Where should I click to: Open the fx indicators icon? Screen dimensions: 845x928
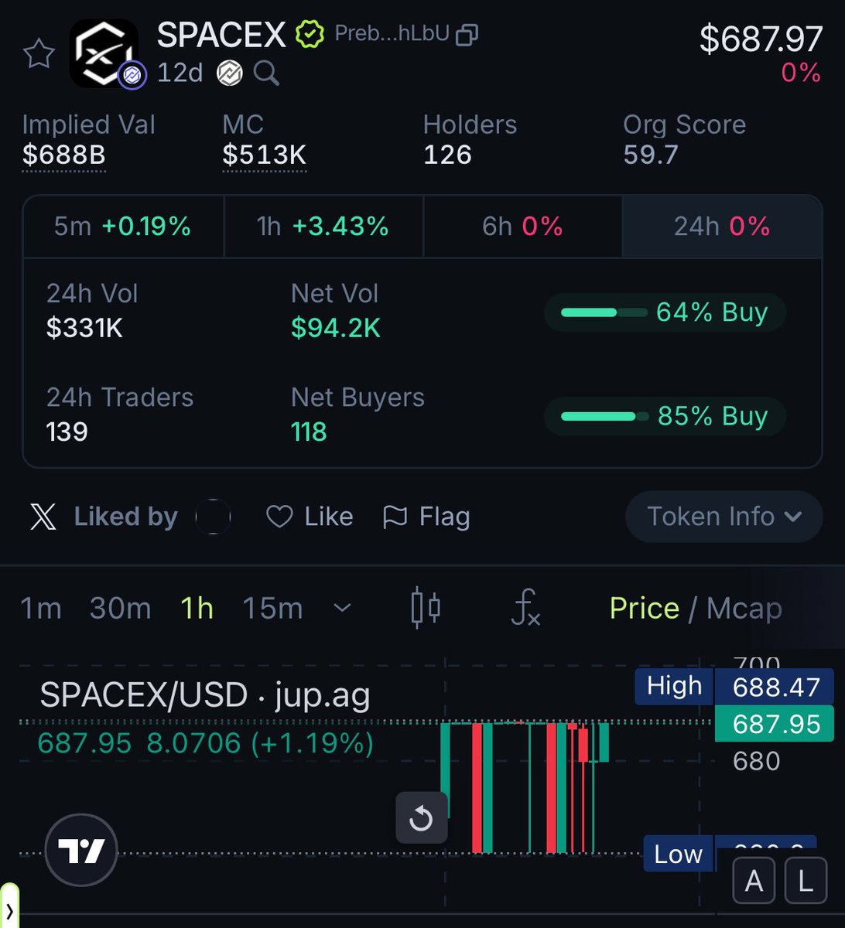coord(526,607)
